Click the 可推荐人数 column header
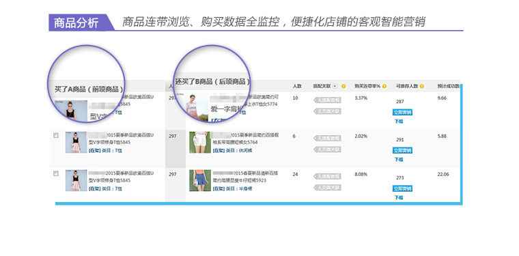The image size is (519, 256). tap(407, 86)
